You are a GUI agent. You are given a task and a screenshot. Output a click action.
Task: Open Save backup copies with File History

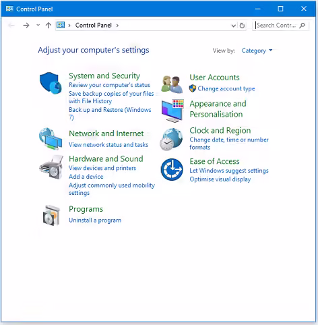click(111, 97)
